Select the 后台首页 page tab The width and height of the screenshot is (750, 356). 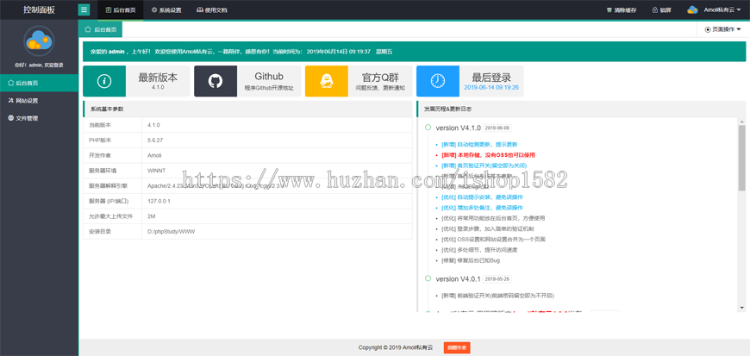(101, 29)
